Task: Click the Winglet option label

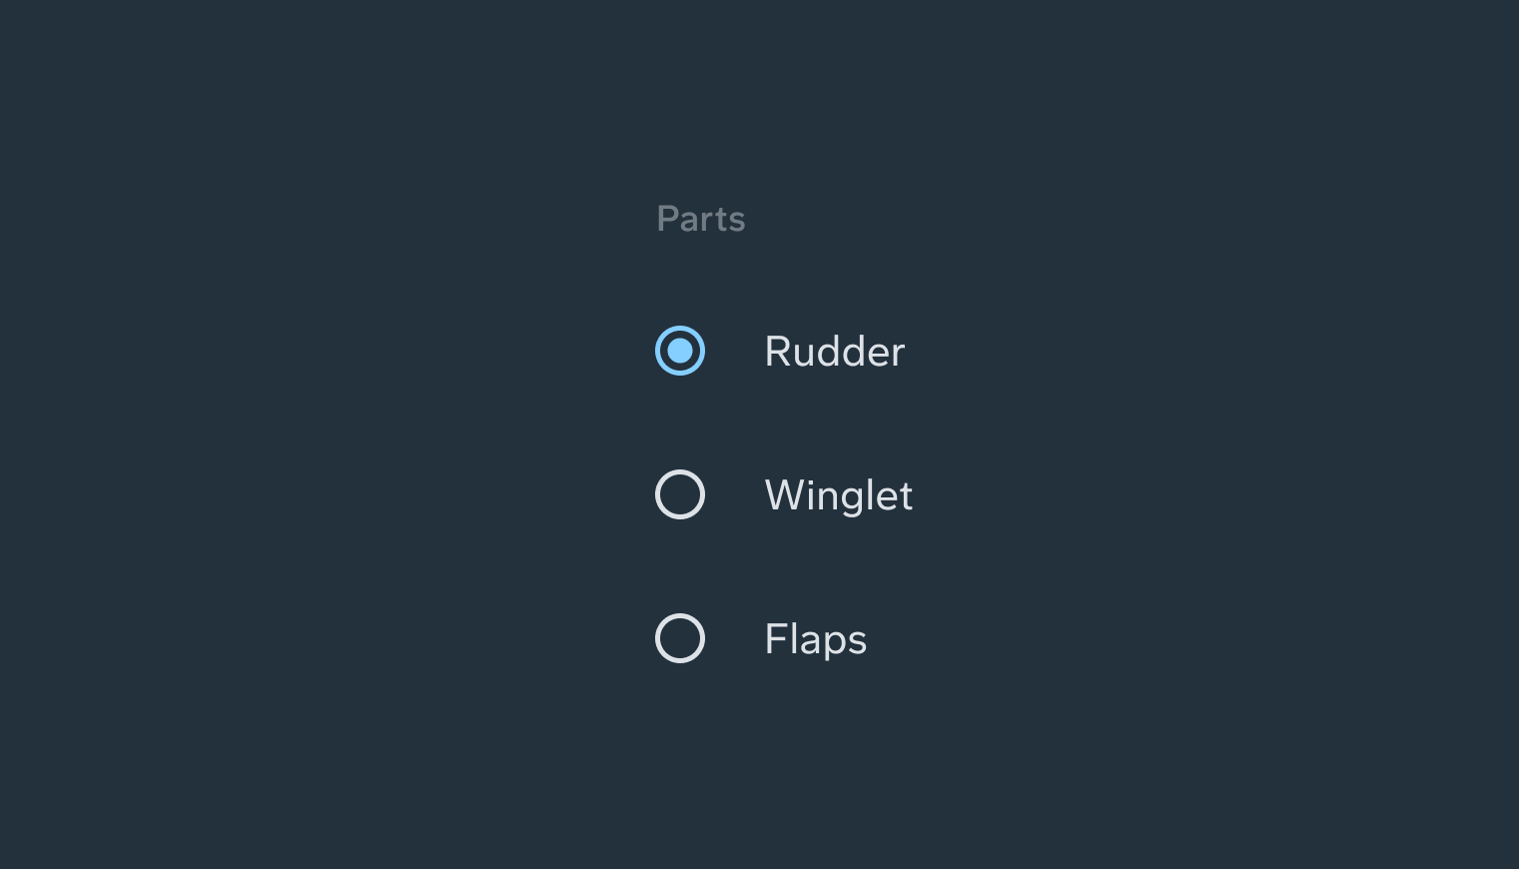Action: [x=838, y=494]
